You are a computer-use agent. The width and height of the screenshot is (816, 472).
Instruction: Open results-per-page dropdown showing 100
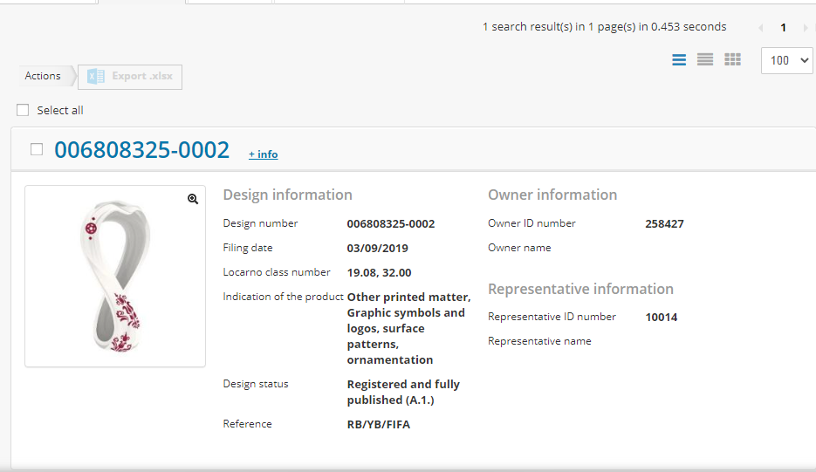click(x=786, y=60)
